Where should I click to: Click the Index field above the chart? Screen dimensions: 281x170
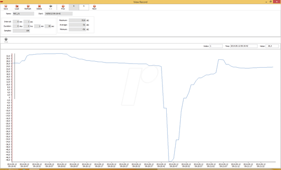tap(216, 46)
